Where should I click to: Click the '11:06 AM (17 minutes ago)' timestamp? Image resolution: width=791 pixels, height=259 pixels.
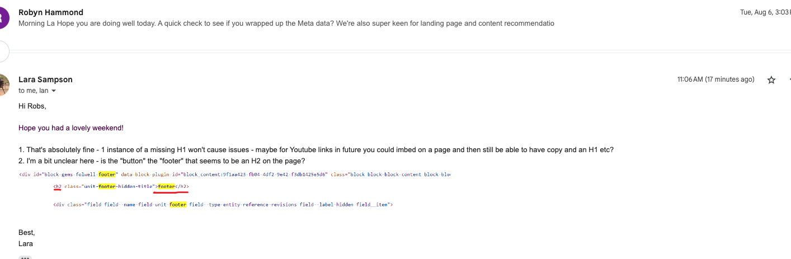pos(715,79)
